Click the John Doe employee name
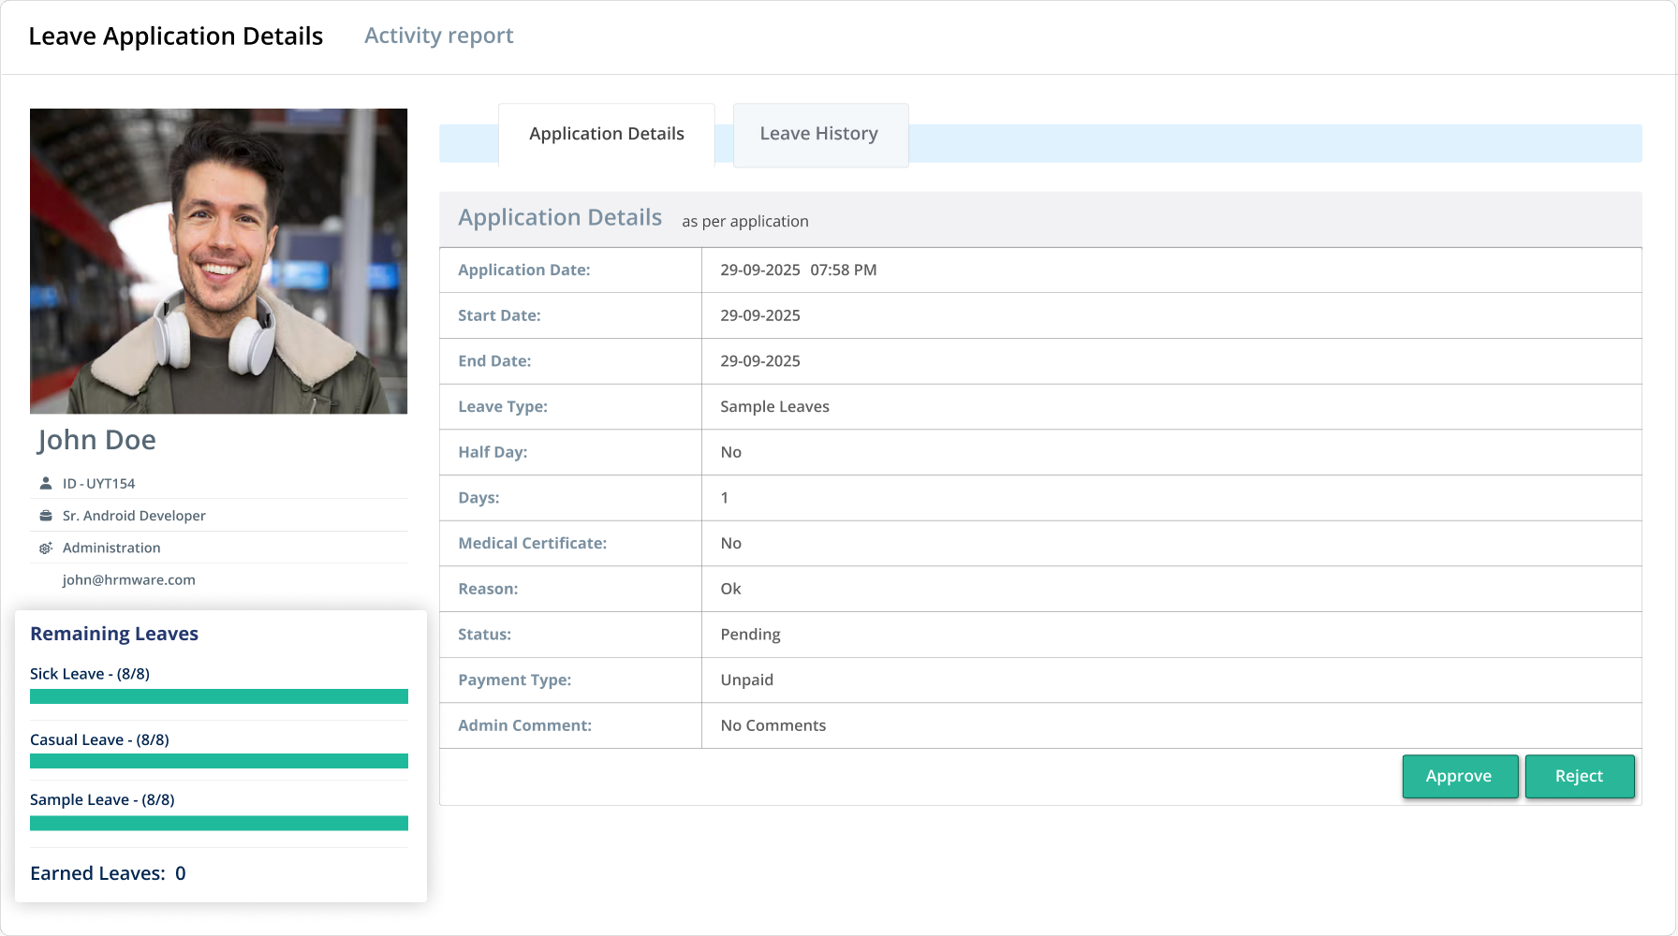Screen dimensions: 1678x936 click(x=96, y=440)
